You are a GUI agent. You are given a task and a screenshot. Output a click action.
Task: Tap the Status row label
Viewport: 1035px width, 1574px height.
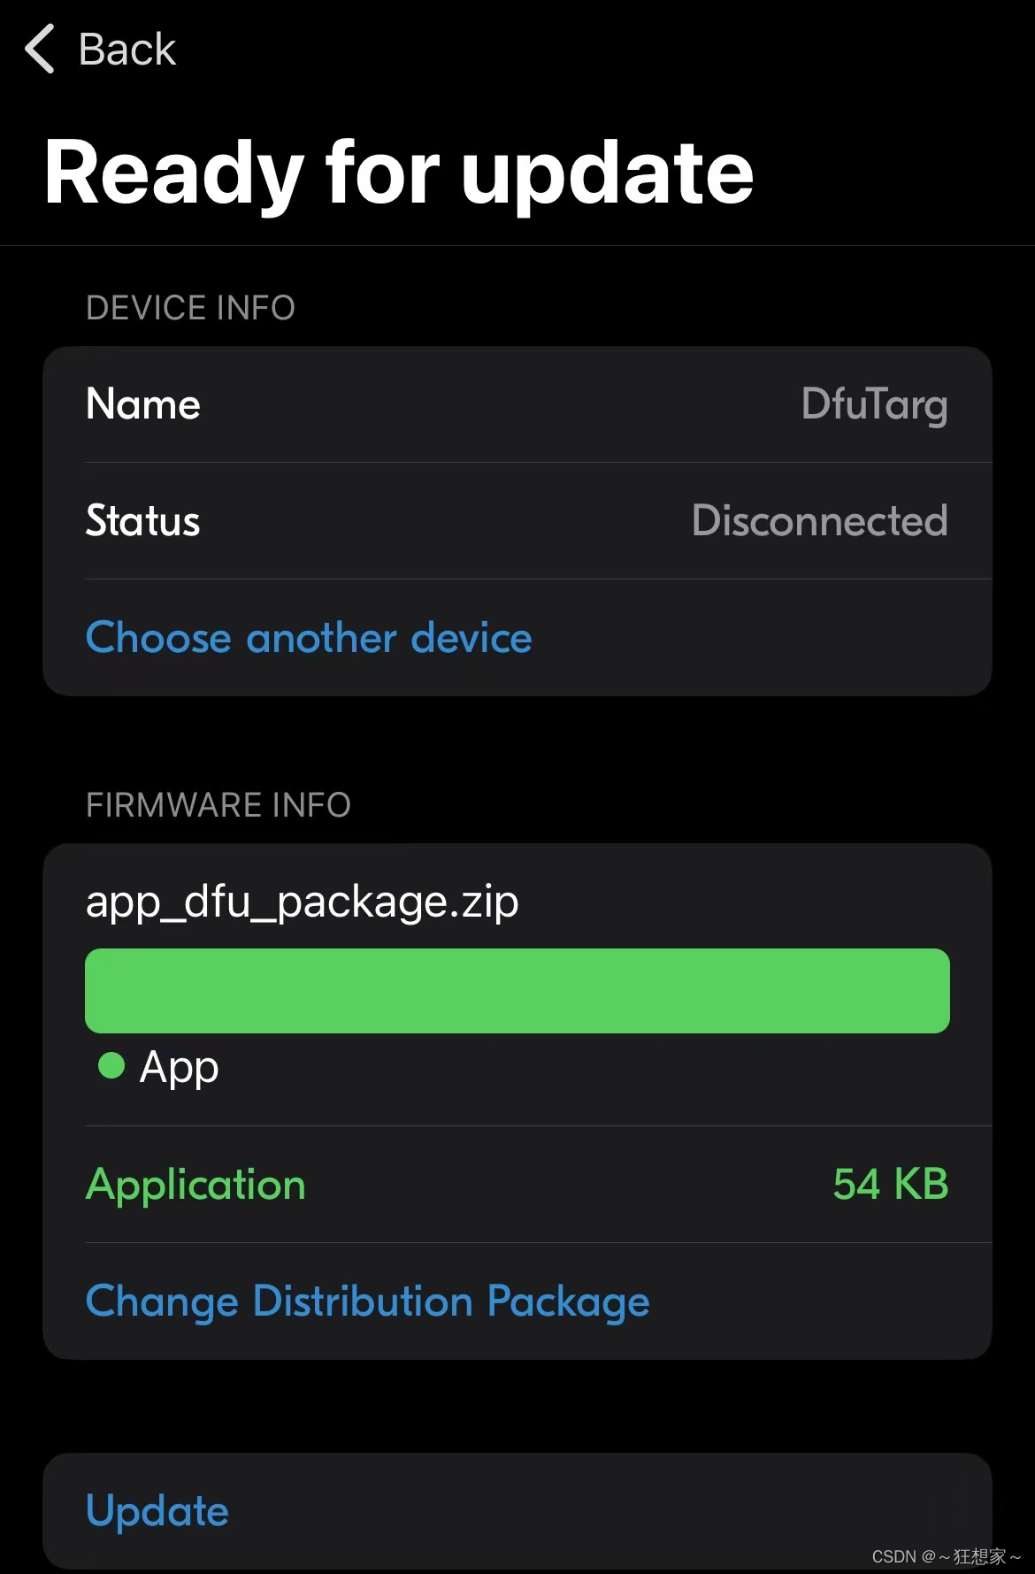[x=143, y=521]
